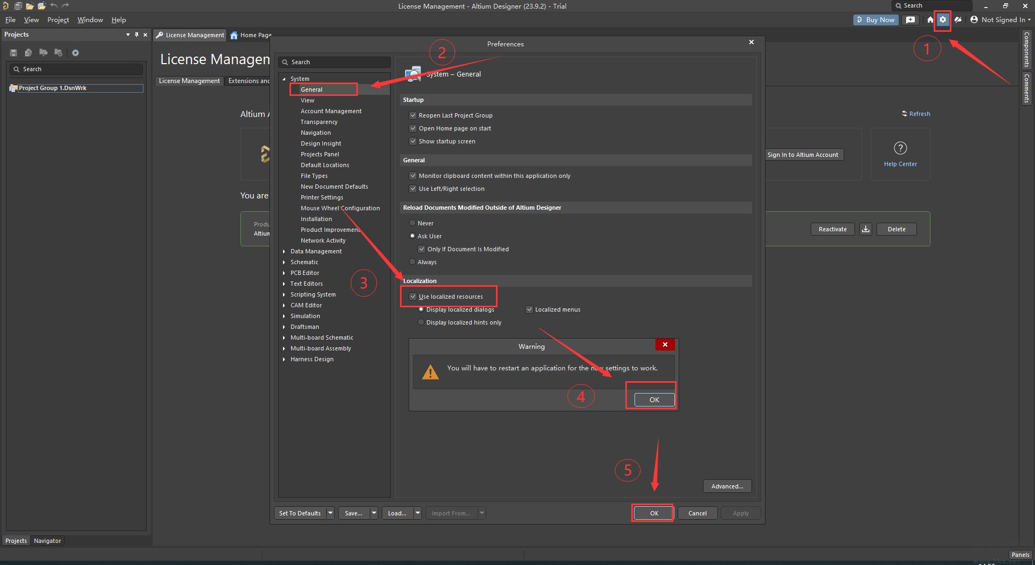Click the Not Signed In user icon
Image resolution: width=1035 pixels, height=565 pixels.
[x=974, y=19]
